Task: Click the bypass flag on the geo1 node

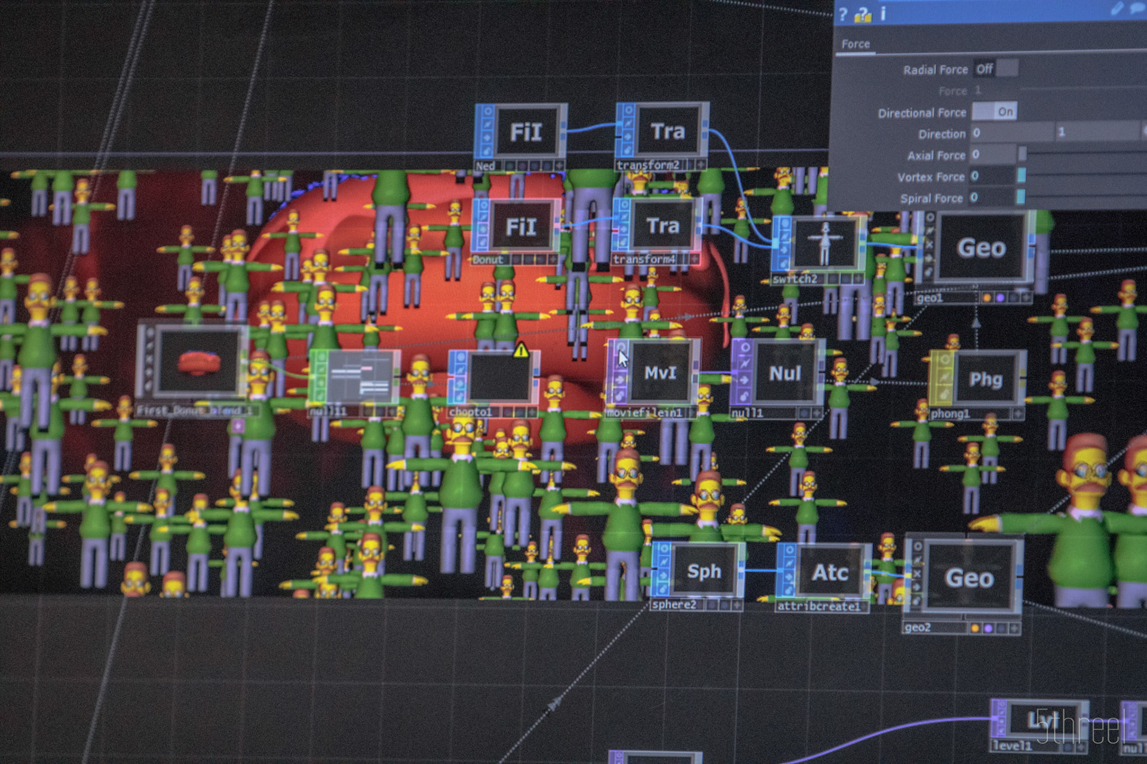Action: click(930, 245)
